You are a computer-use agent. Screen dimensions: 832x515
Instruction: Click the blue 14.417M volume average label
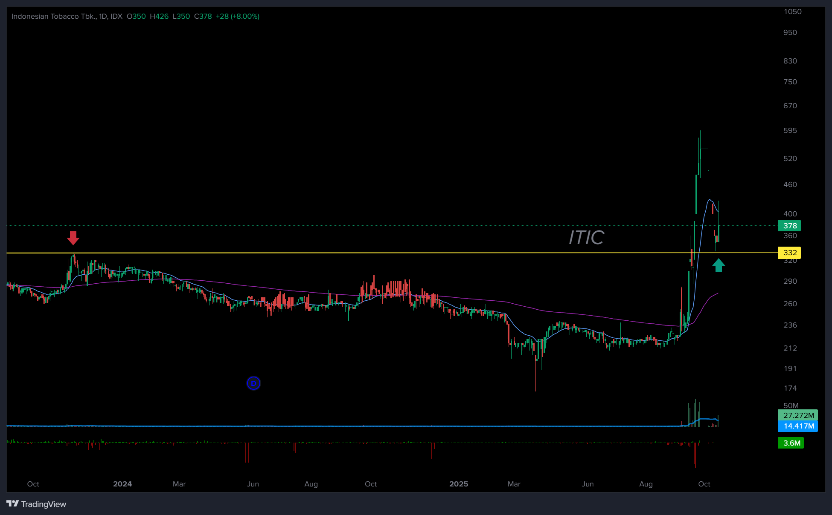point(798,426)
